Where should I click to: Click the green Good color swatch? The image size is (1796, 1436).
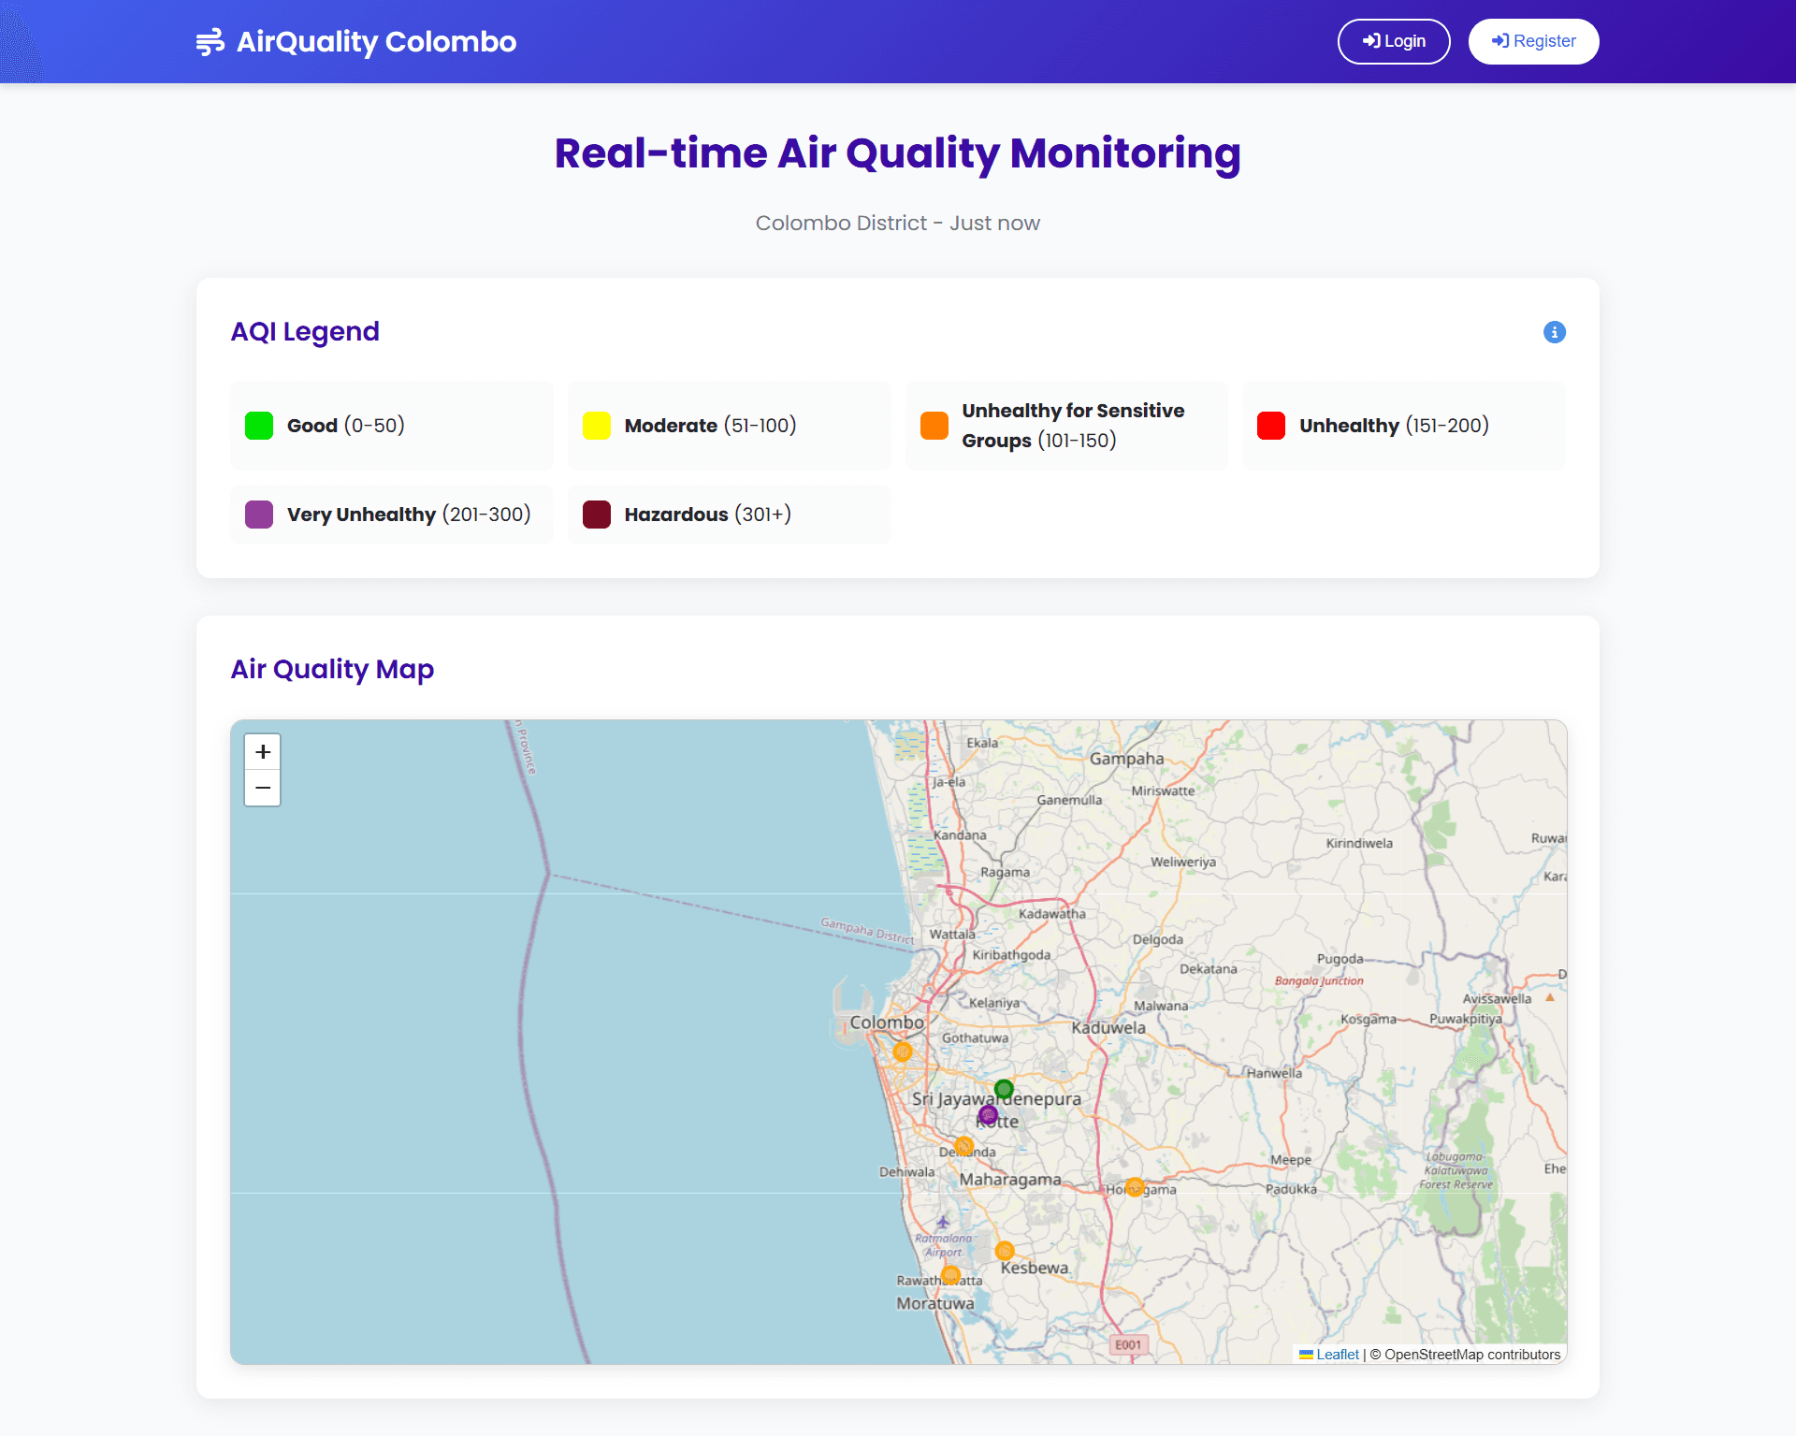[x=259, y=426]
